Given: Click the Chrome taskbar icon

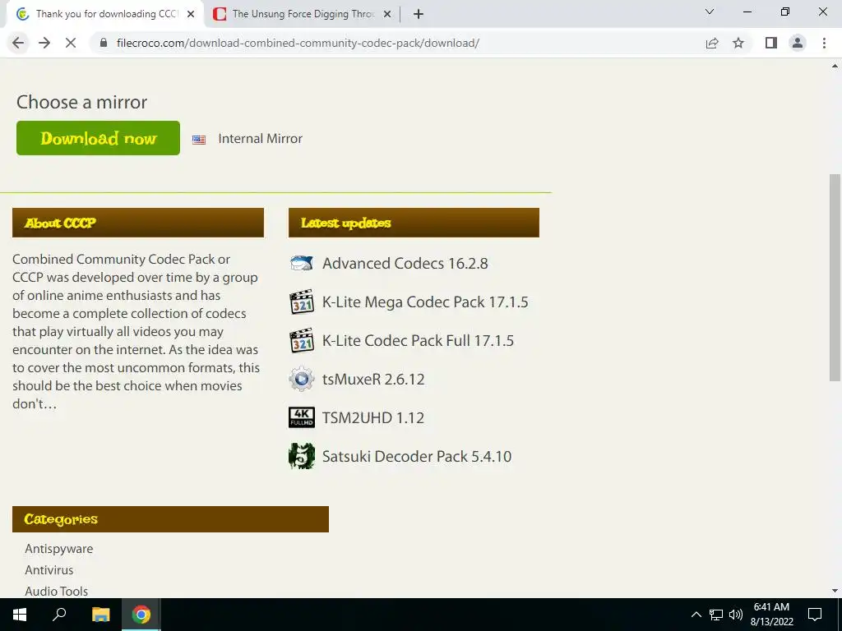Looking at the screenshot, I should point(141,615).
